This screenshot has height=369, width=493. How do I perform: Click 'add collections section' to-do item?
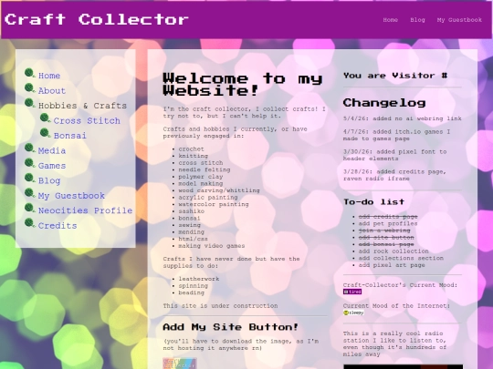[x=401, y=258]
